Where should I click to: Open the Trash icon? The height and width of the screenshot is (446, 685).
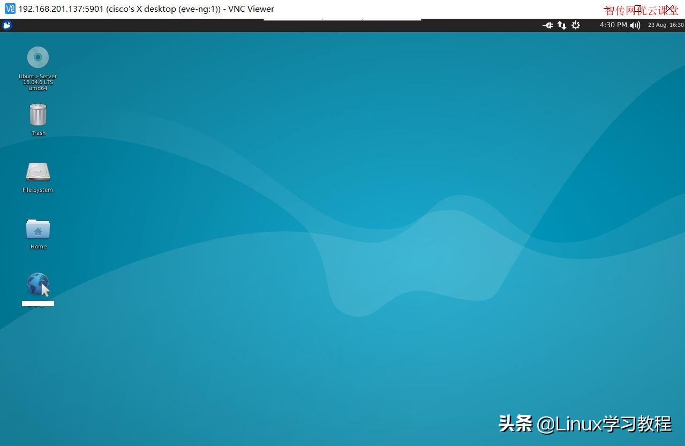click(37, 115)
